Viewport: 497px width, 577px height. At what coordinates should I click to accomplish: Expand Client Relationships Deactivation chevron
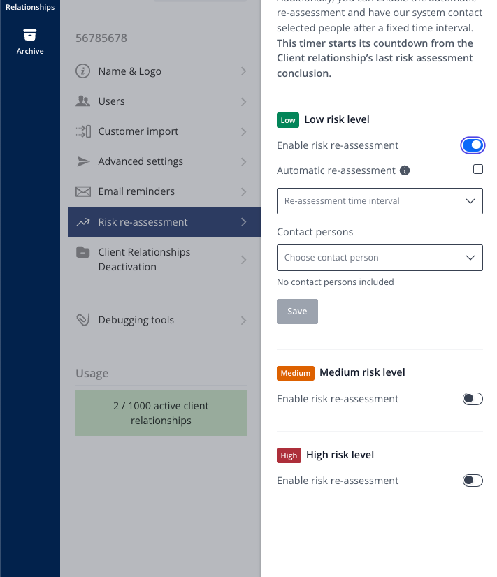pos(243,260)
